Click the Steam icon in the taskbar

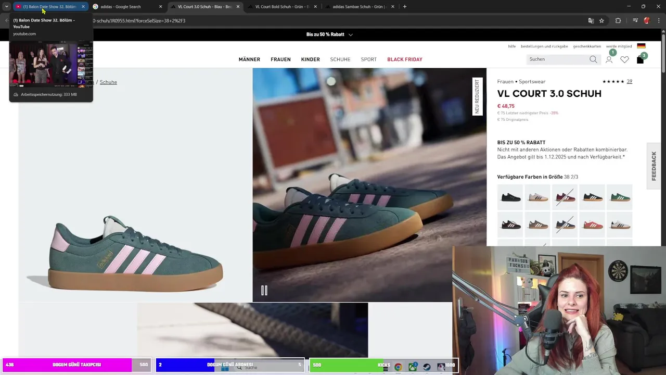coord(427,367)
